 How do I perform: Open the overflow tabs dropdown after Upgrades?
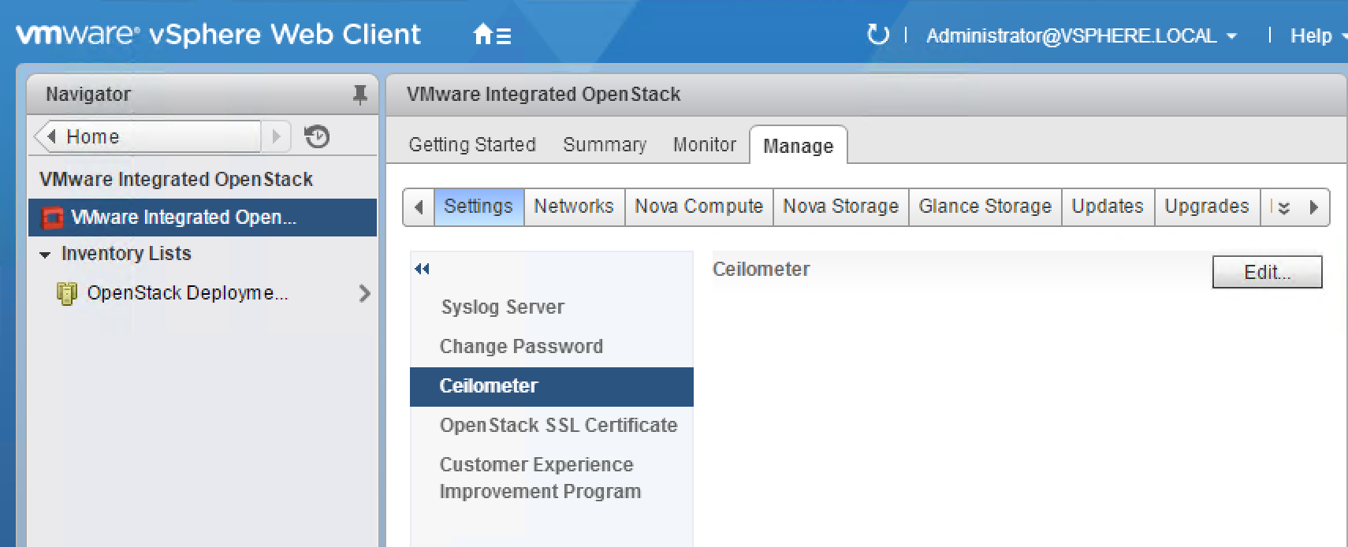(x=1283, y=207)
